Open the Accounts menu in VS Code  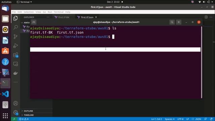pyautogui.click(x=15, y=103)
